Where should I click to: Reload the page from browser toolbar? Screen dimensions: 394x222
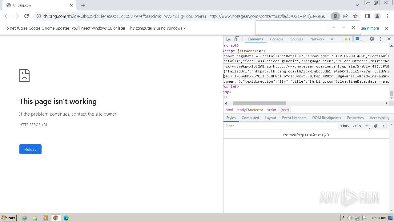26,16
